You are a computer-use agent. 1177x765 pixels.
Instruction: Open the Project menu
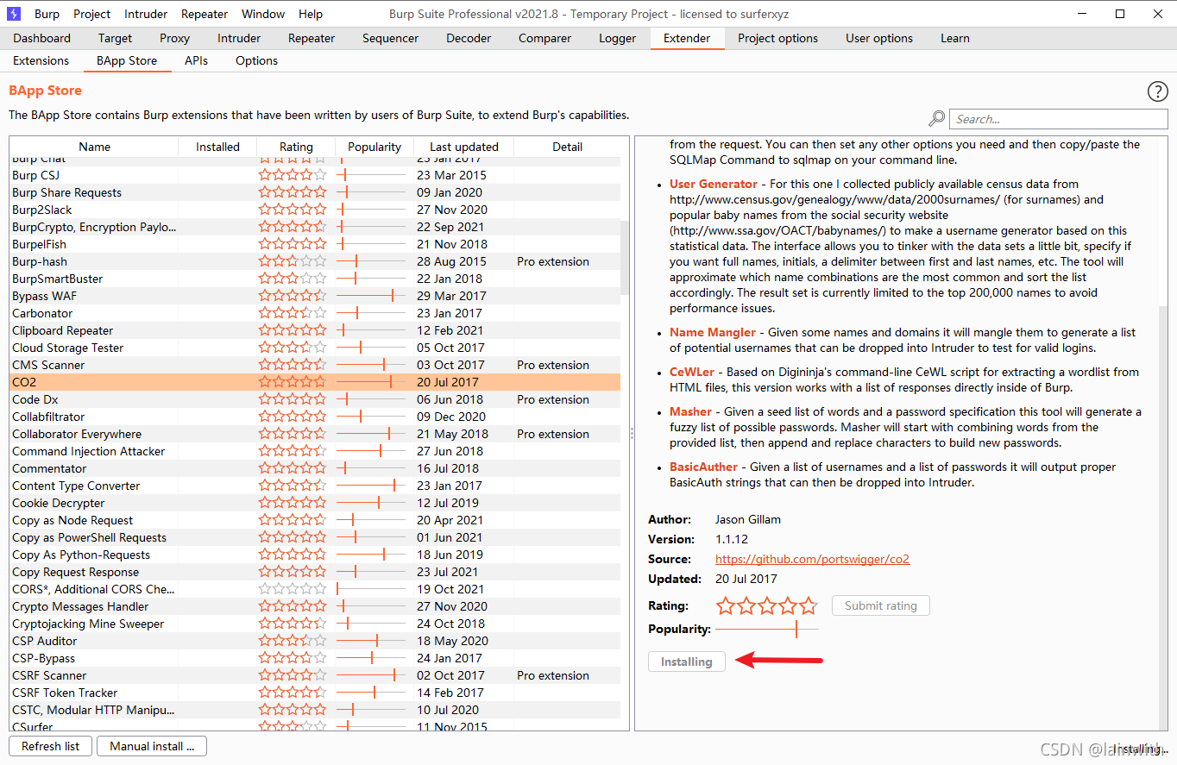coord(92,14)
